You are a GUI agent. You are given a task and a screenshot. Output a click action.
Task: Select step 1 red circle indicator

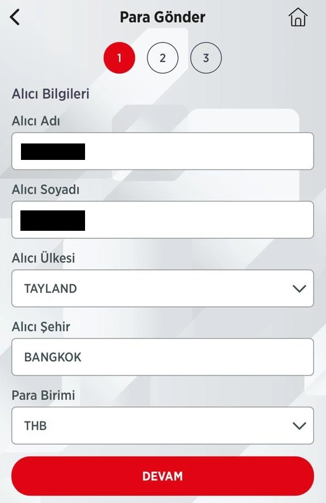pos(120,58)
